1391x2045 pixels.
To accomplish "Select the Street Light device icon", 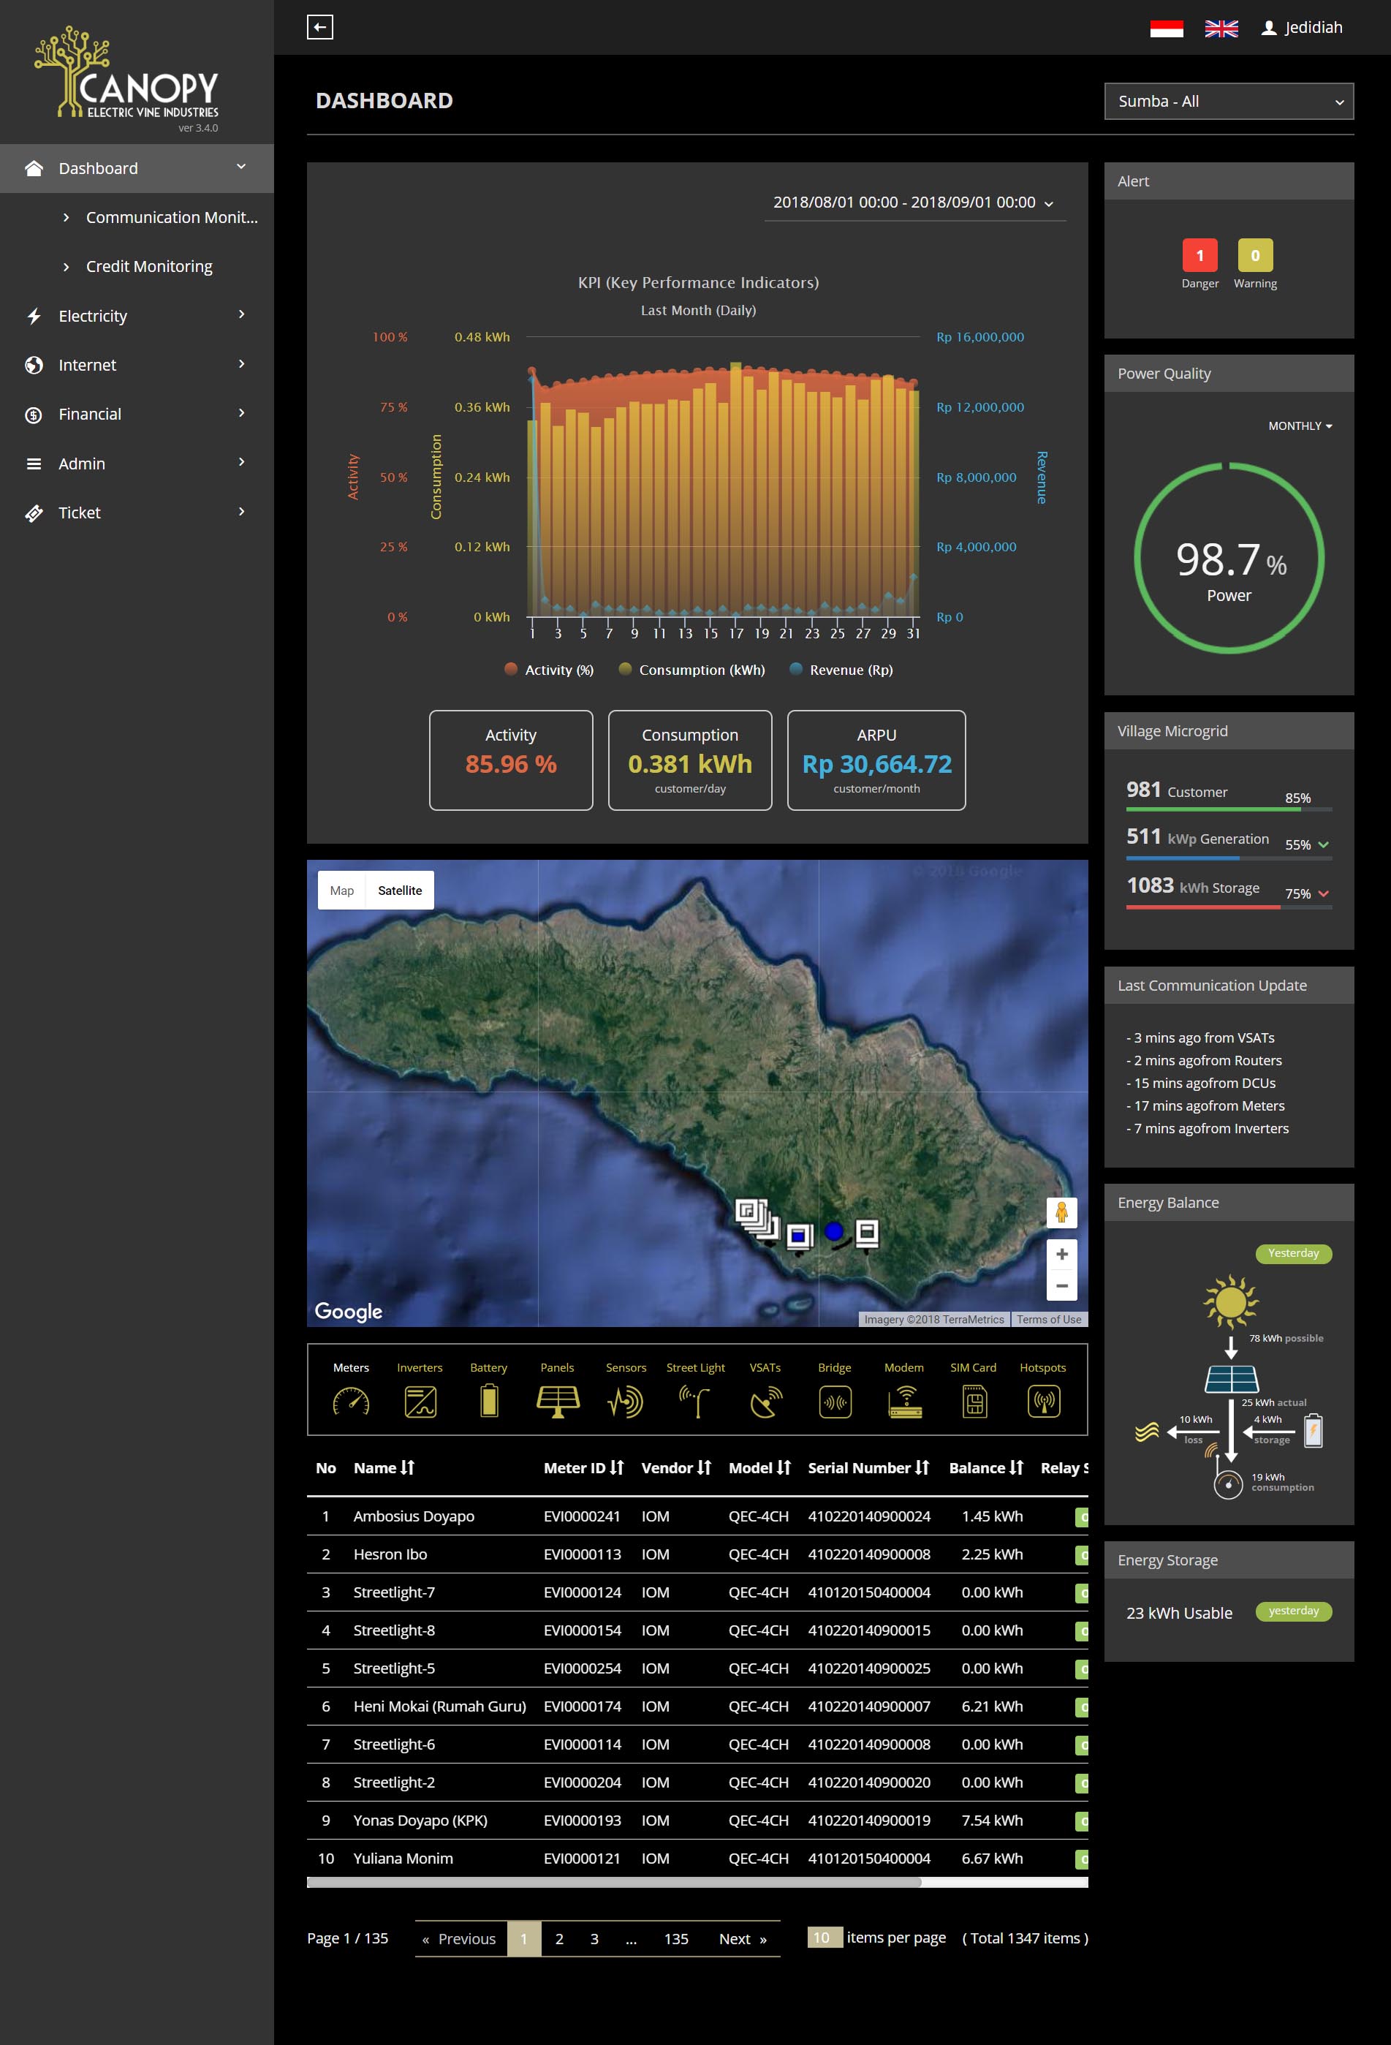I will coord(695,1400).
